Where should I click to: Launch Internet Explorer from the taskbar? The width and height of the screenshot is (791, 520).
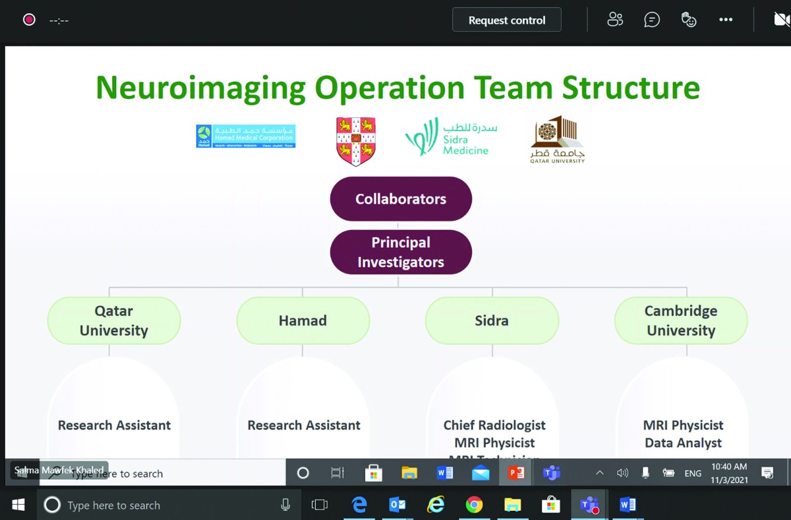(436, 505)
